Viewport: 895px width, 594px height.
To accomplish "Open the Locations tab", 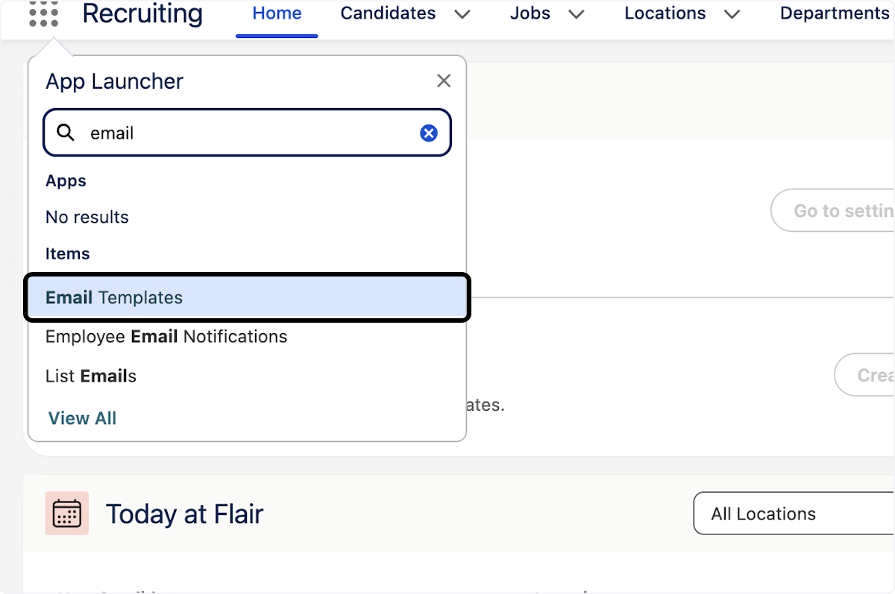I will (x=665, y=14).
